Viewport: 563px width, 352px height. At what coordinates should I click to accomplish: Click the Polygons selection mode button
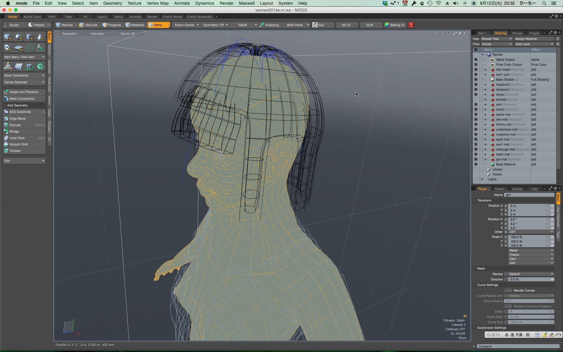coord(112,25)
